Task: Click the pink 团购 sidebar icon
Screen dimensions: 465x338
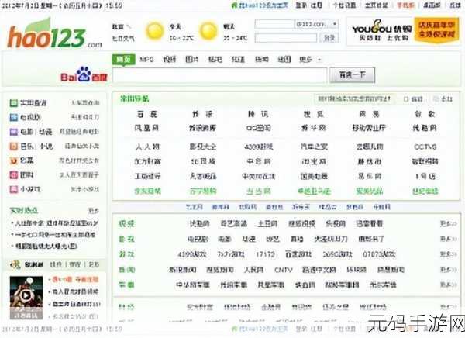Action: pyautogui.click(x=14, y=174)
